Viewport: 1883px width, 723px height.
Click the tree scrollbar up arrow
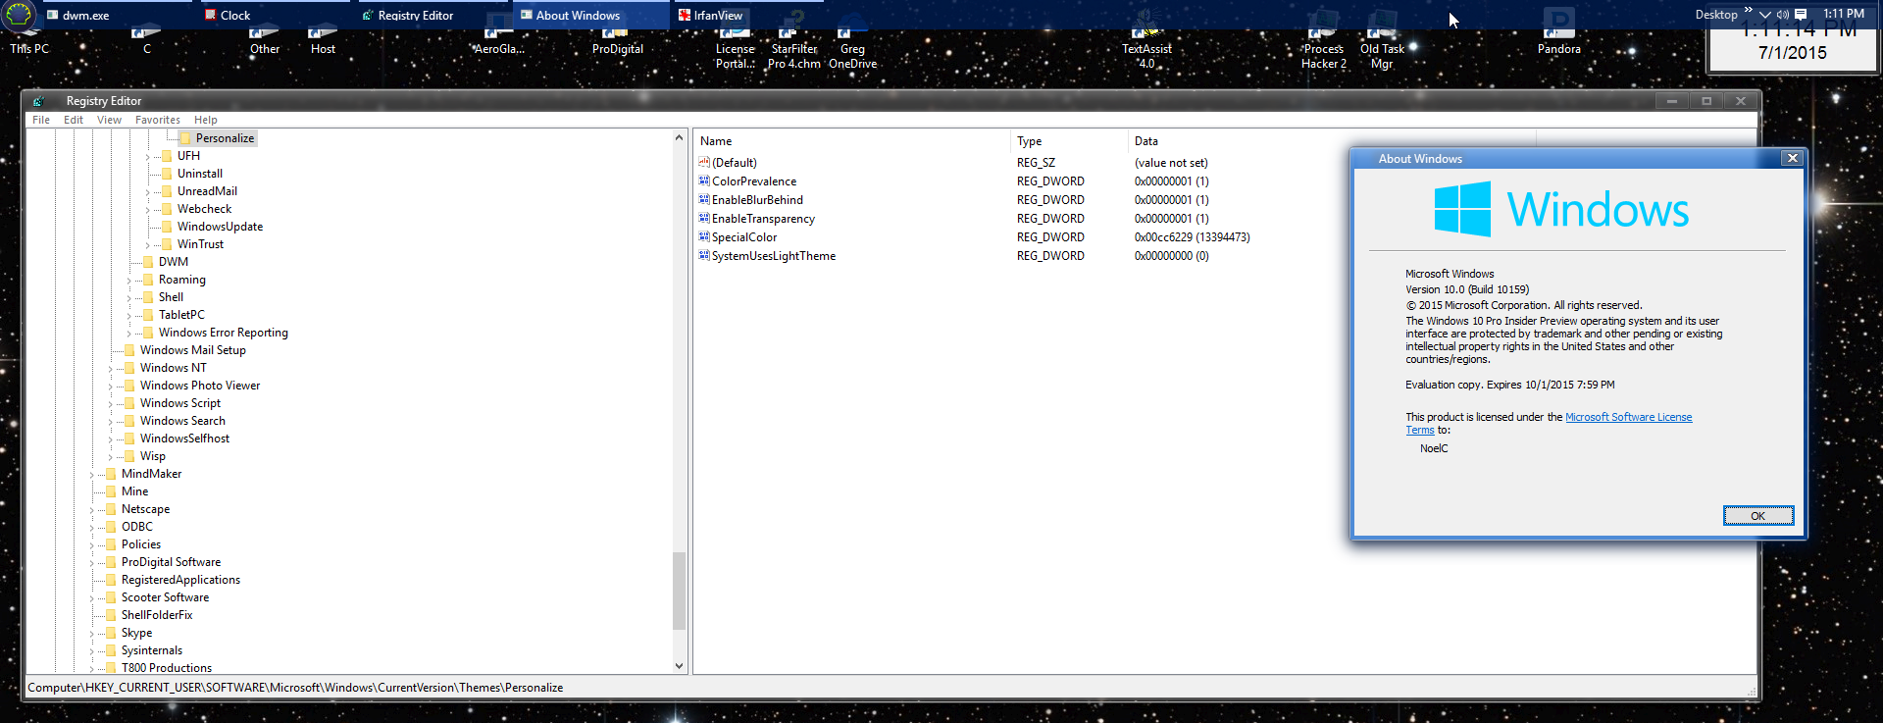(679, 138)
